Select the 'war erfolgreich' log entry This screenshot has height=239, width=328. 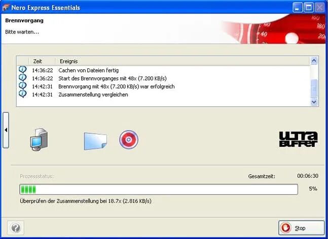[163, 87]
